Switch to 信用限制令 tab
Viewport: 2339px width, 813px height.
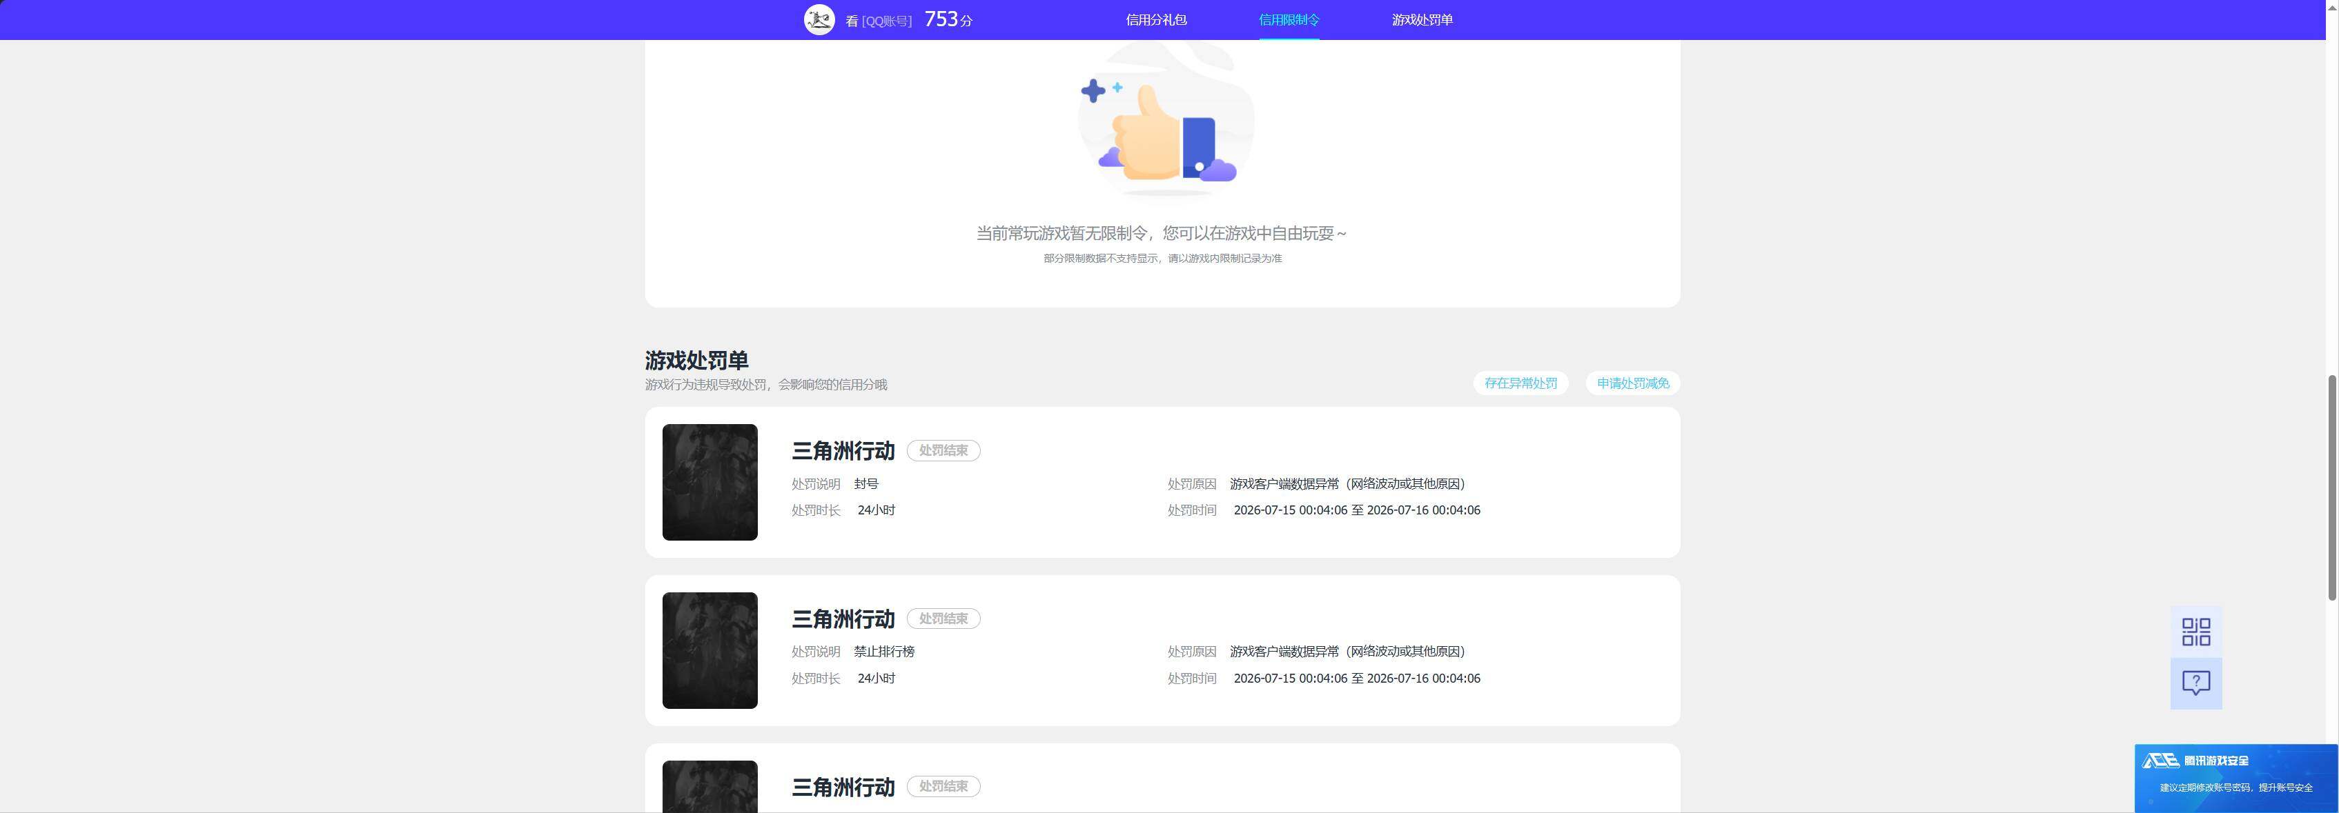coord(1289,20)
